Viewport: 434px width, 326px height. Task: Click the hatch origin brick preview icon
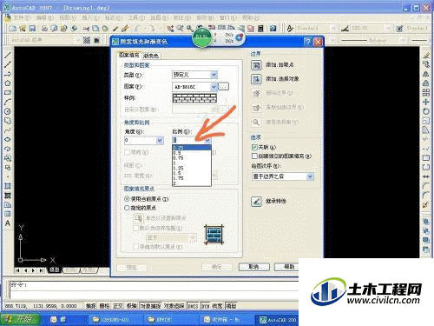tap(214, 235)
